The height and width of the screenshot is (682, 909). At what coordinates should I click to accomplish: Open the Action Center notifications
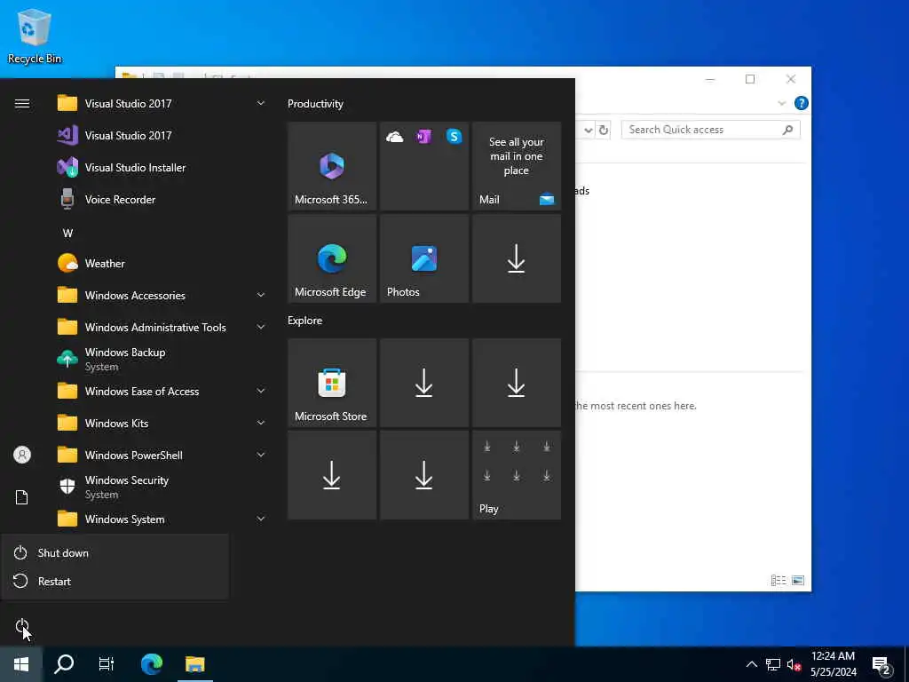coord(881,666)
